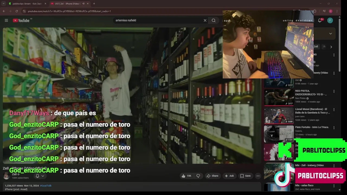Viewport: 347px width, 195px height.
Task: View site information icon in the address bar
Action: pyautogui.click(x=24, y=11)
